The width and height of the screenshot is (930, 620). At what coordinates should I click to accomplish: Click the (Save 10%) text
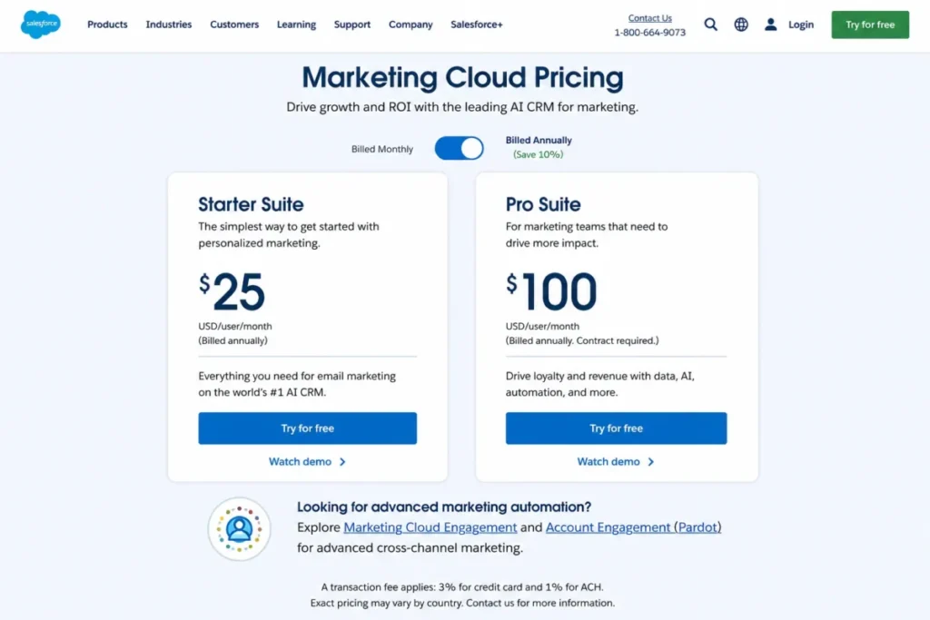click(539, 154)
